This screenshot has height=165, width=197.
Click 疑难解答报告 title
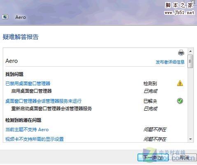click(x=21, y=37)
